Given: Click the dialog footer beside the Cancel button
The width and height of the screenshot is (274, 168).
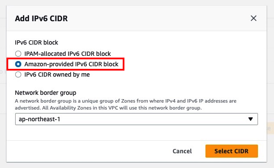Looking at the screenshot, I should pyautogui.click(x=88, y=151).
